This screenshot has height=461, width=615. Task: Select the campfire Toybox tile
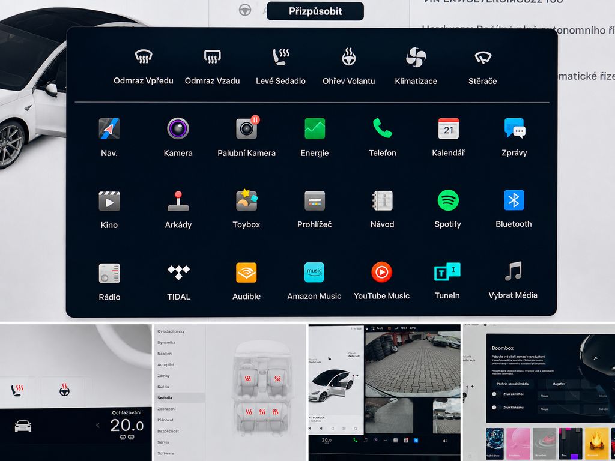click(596, 443)
